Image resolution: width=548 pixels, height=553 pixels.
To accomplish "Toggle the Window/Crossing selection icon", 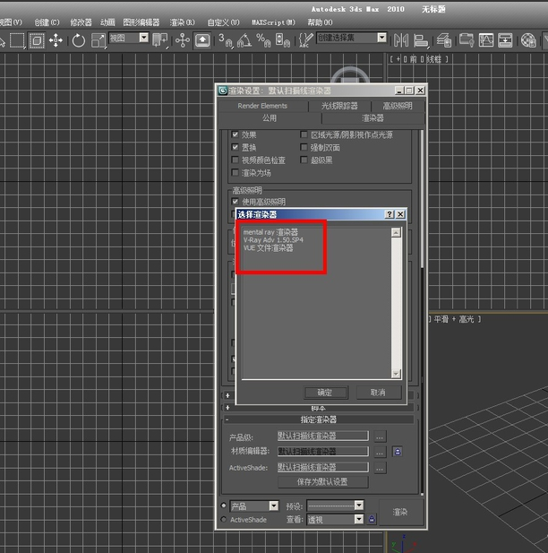I will coord(37,40).
